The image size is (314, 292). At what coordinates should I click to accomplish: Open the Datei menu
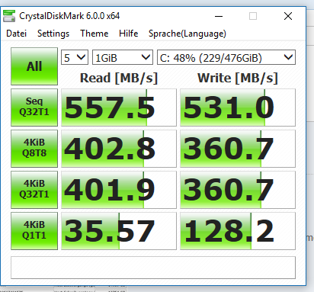click(17, 34)
